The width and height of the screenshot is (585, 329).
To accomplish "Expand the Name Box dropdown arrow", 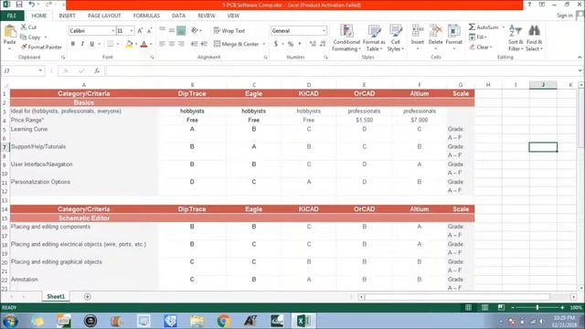I will point(40,70).
